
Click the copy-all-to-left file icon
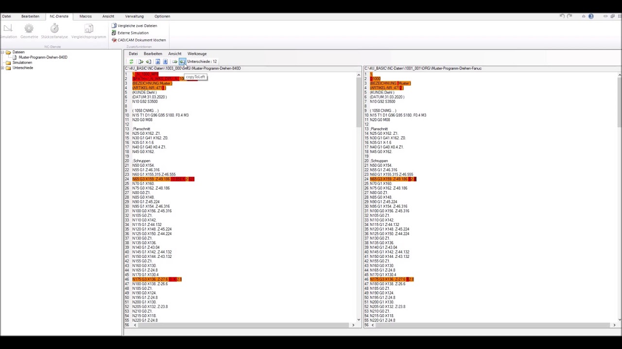pos(148,62)
